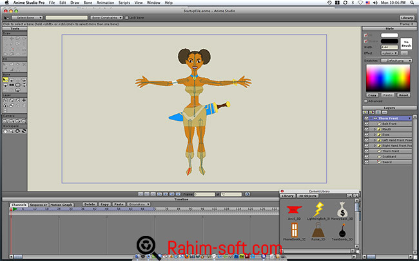
Task: Click the rainbow color picker swatch
Action: click(388, 77)
